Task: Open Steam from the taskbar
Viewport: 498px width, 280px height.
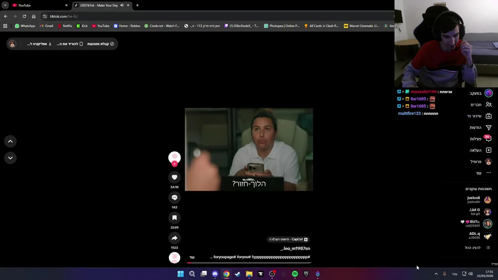Action: pyautogui.click(x=238, y=274)
